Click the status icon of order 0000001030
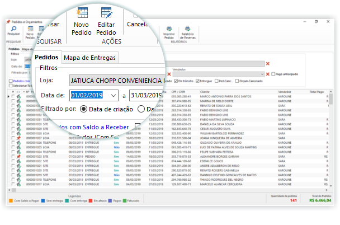 (18, 124)
